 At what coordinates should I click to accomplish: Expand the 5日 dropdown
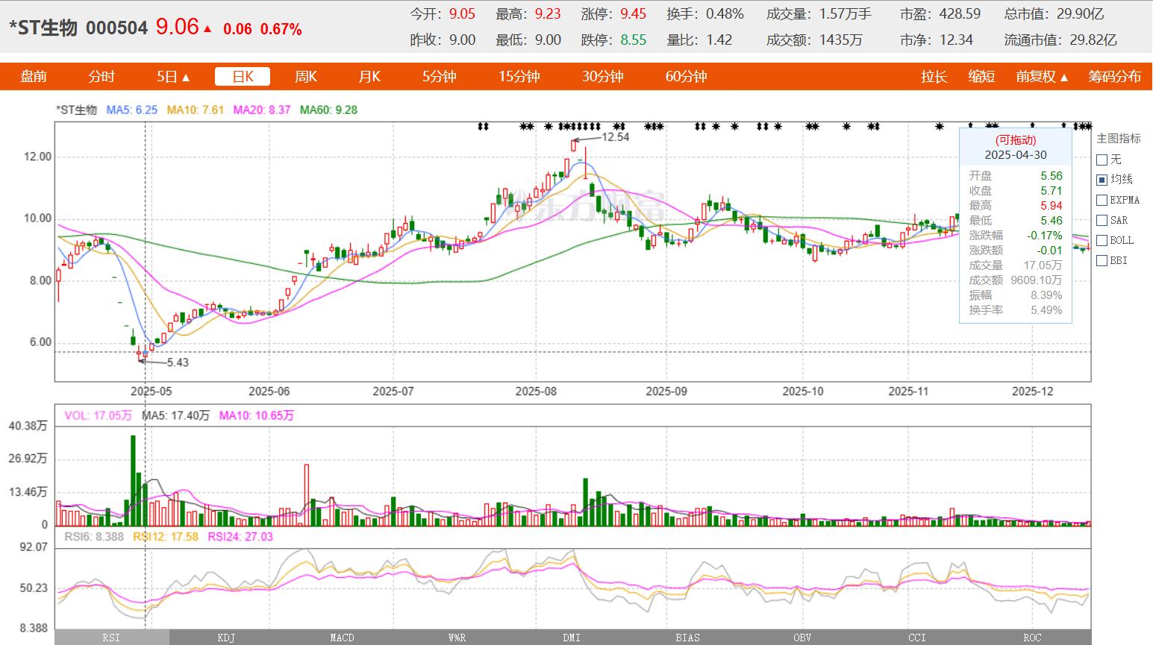coord(173,77)
